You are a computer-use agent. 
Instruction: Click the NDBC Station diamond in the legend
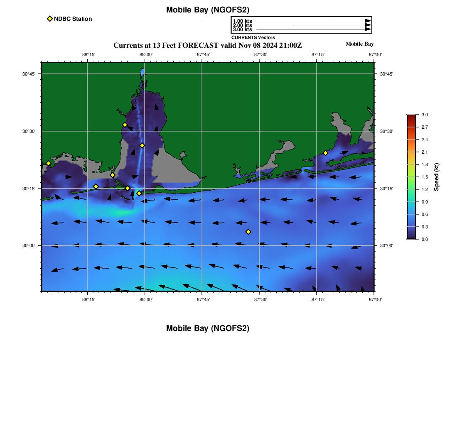coord(50,19)
